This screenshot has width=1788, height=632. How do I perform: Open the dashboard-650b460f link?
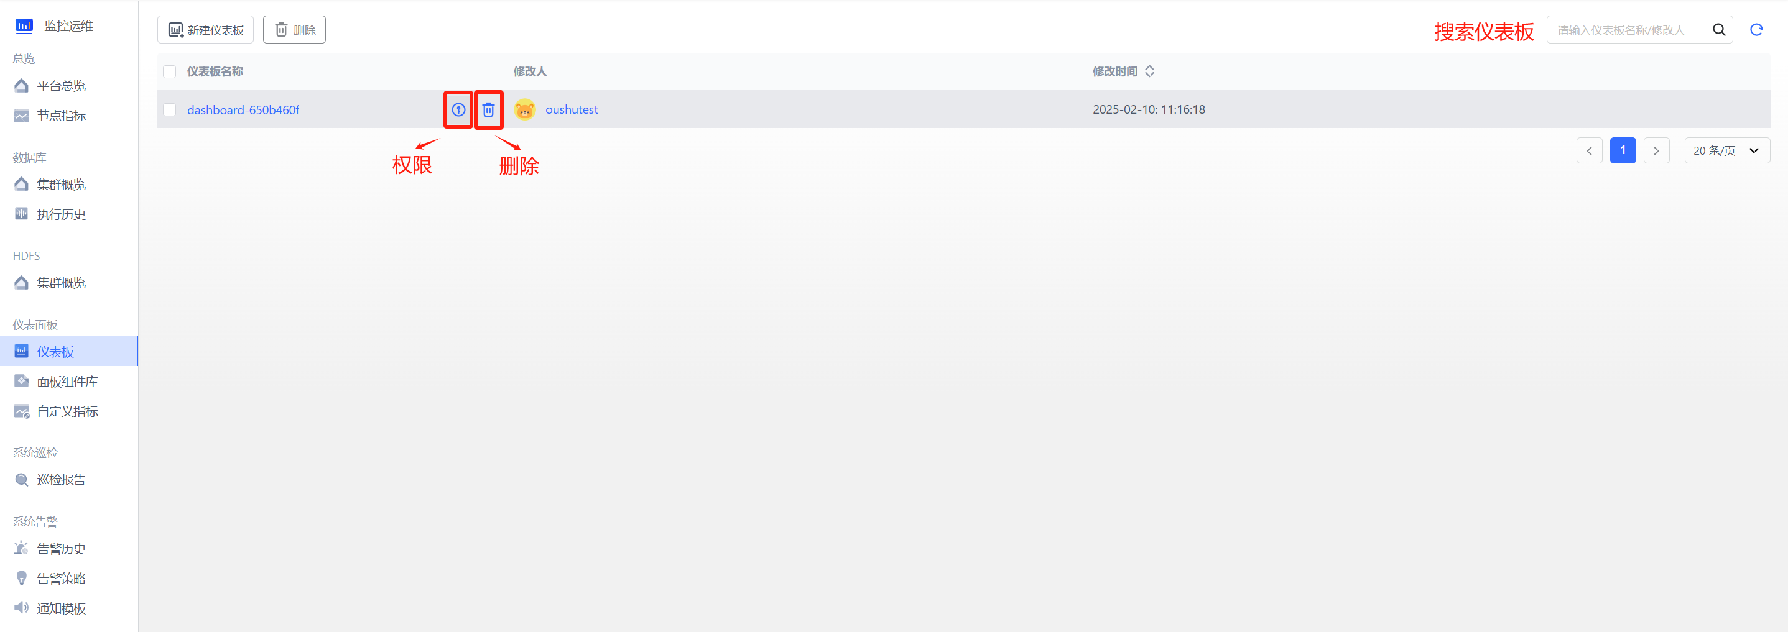point(243,109)
